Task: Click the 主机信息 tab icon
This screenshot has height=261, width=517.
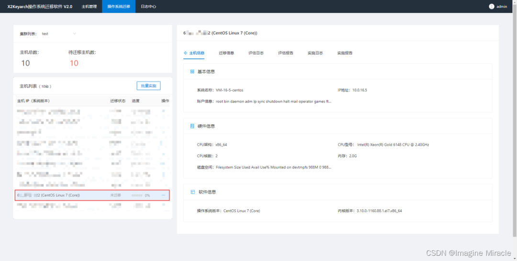Action: coord(186,53)
